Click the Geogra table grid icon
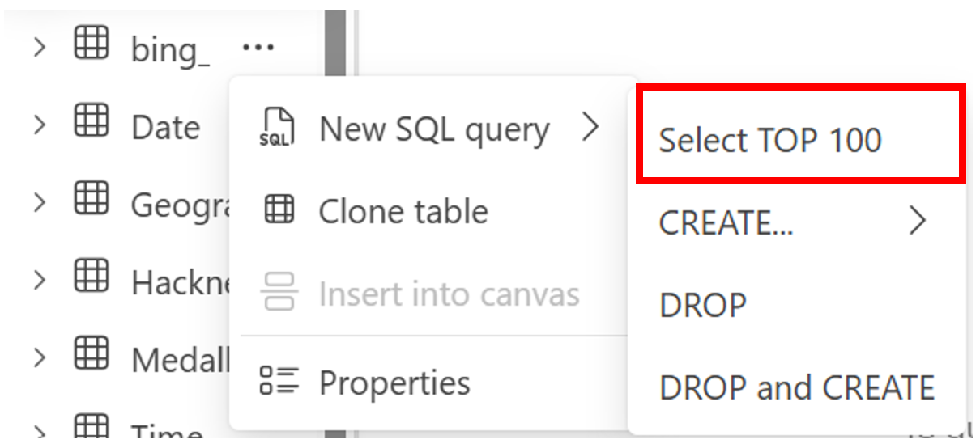980x444 pixels. [x=91, y=198]
